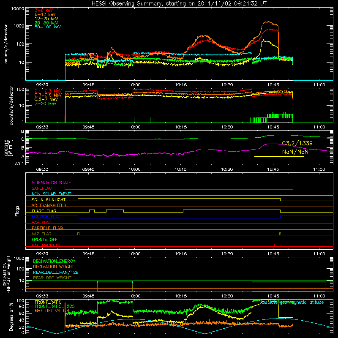Click the Flags axis label
The image size is (338, 338).
click(17, 211)
